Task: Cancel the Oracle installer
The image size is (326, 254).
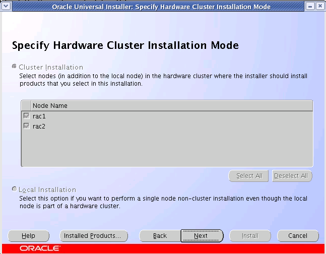Action: pyautogui.click(x=298, y=236)
